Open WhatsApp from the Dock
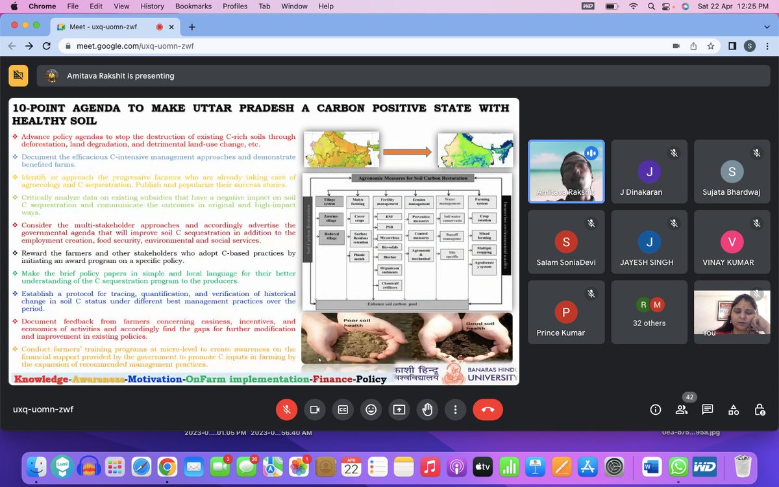Image resolution: width=779 pixels, height=487 pixels. [x=678, y=466]
